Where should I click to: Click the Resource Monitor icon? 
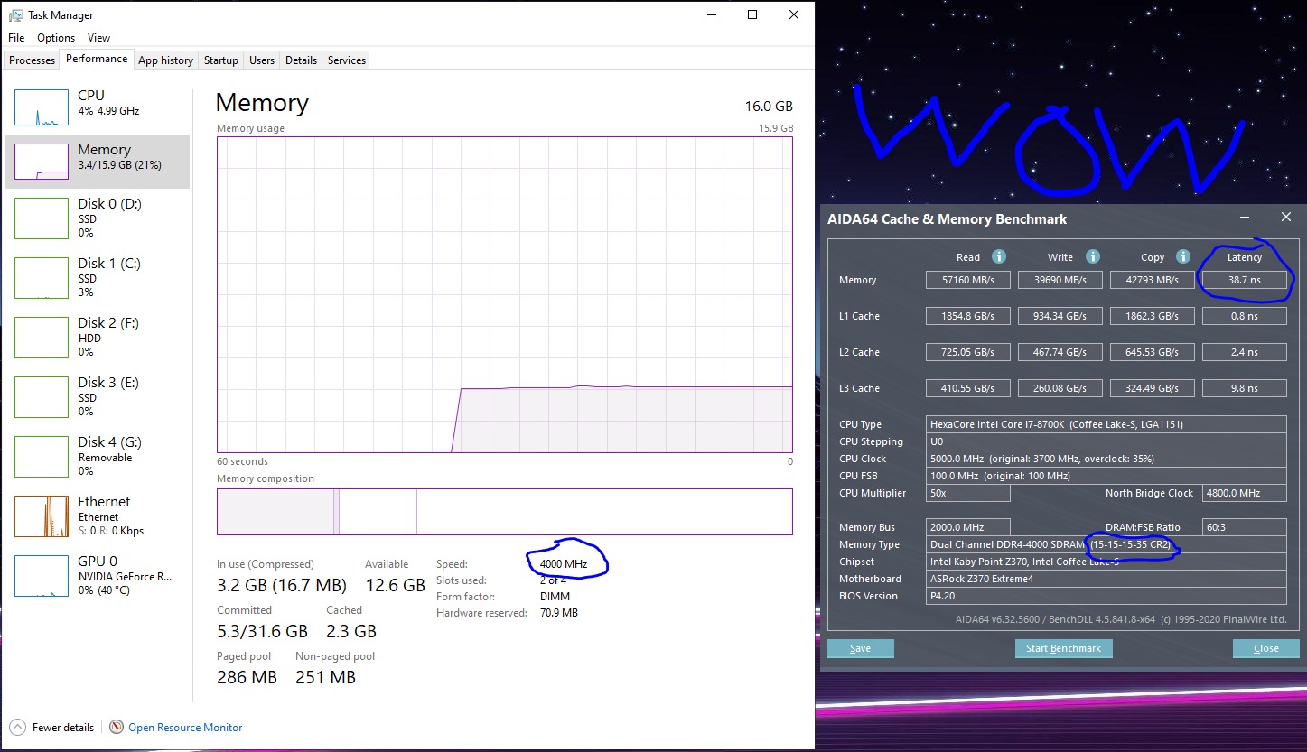(x=117, y=727)
